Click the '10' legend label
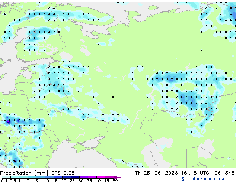This screenshot has height=182, width=236. point(47,181)
